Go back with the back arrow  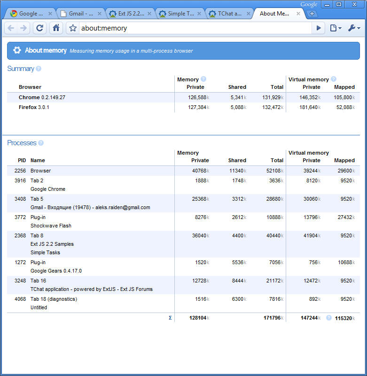[x=11, y=28]
